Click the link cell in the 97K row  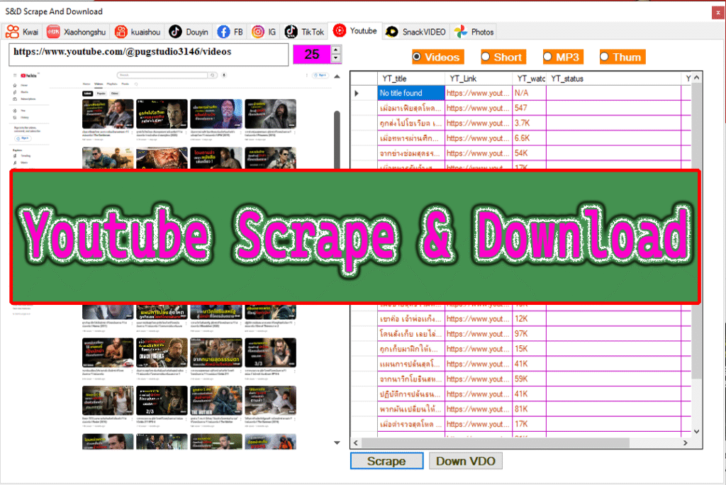click(479, 334)
